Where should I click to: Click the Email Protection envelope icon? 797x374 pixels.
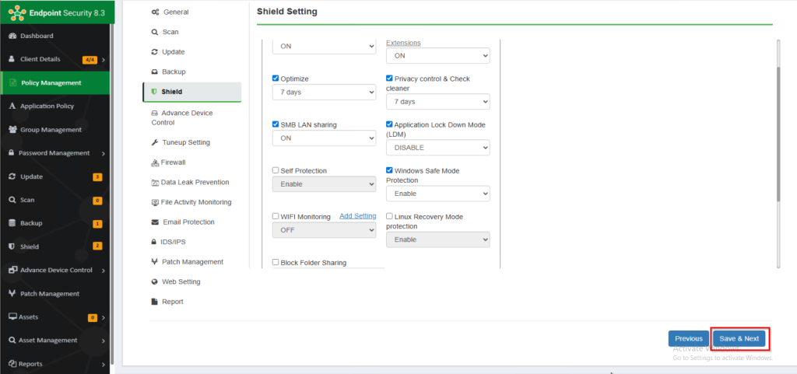tap(155, 222)
